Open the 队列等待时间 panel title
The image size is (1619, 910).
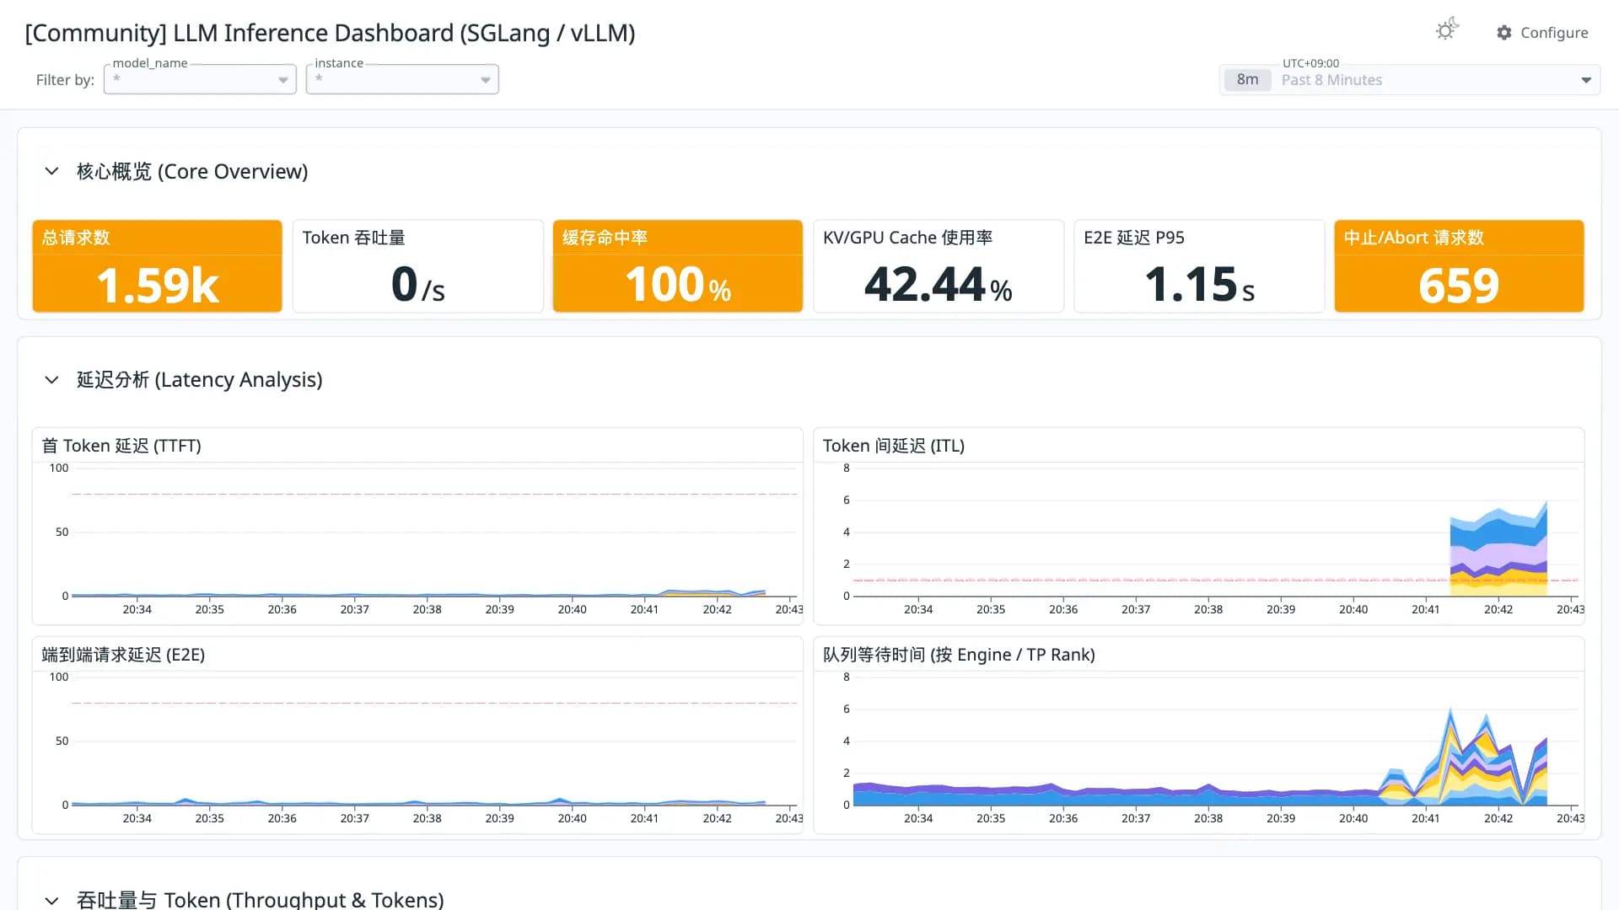pyautogui.click(x=959, y=655)
